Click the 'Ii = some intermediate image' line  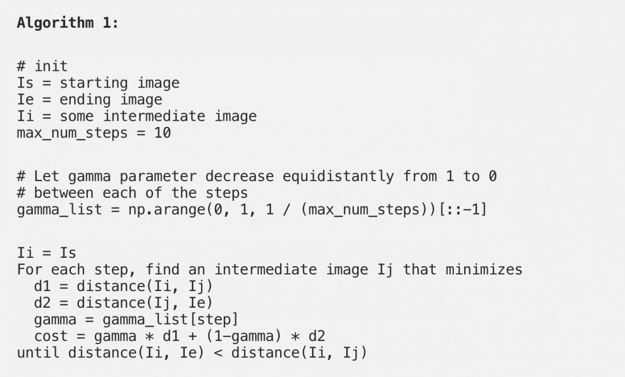pos(137,116)
